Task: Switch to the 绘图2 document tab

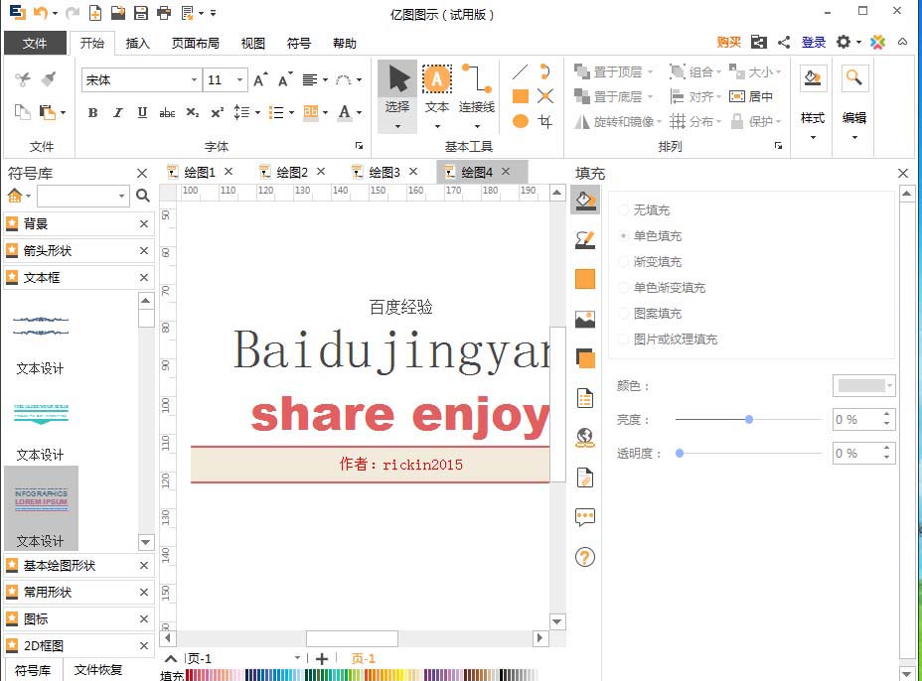Action: [x=292, y=172]
